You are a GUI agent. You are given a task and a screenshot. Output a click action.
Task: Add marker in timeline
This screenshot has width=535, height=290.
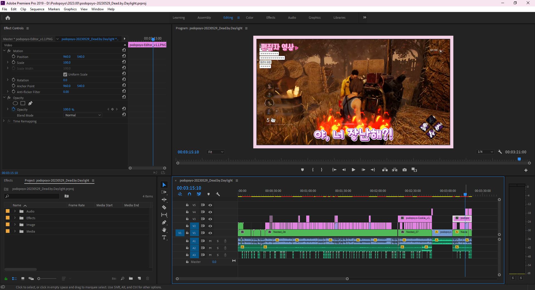pyautogui.click(x=208, y=194)
